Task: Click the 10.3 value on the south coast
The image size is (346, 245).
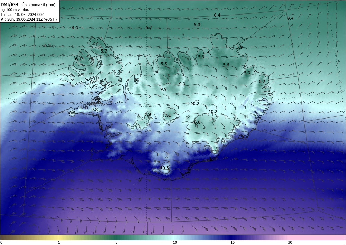Action: [x=165, y=168]
